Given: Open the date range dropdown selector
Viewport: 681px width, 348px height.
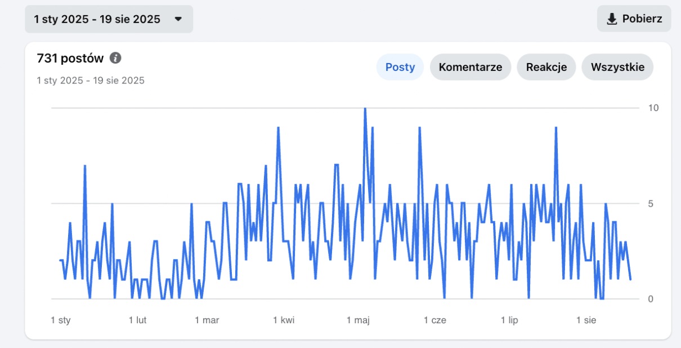Looking at the screenshot, I should click(109, 19).
